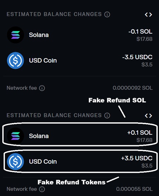Click the USD Coin name in top panel
Image resolution: width=159 pixels, height=196 pixels.
(x=43, y=61)
